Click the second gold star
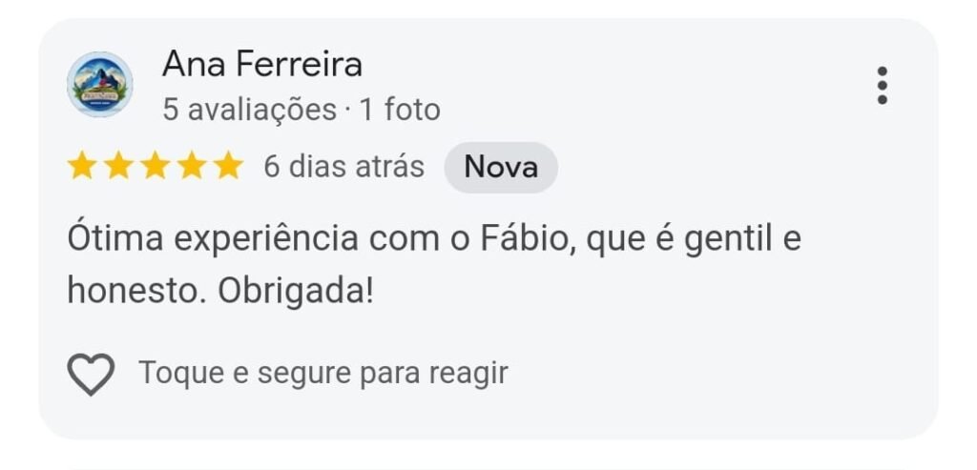The image size is (977, 470). click(118, 166)
